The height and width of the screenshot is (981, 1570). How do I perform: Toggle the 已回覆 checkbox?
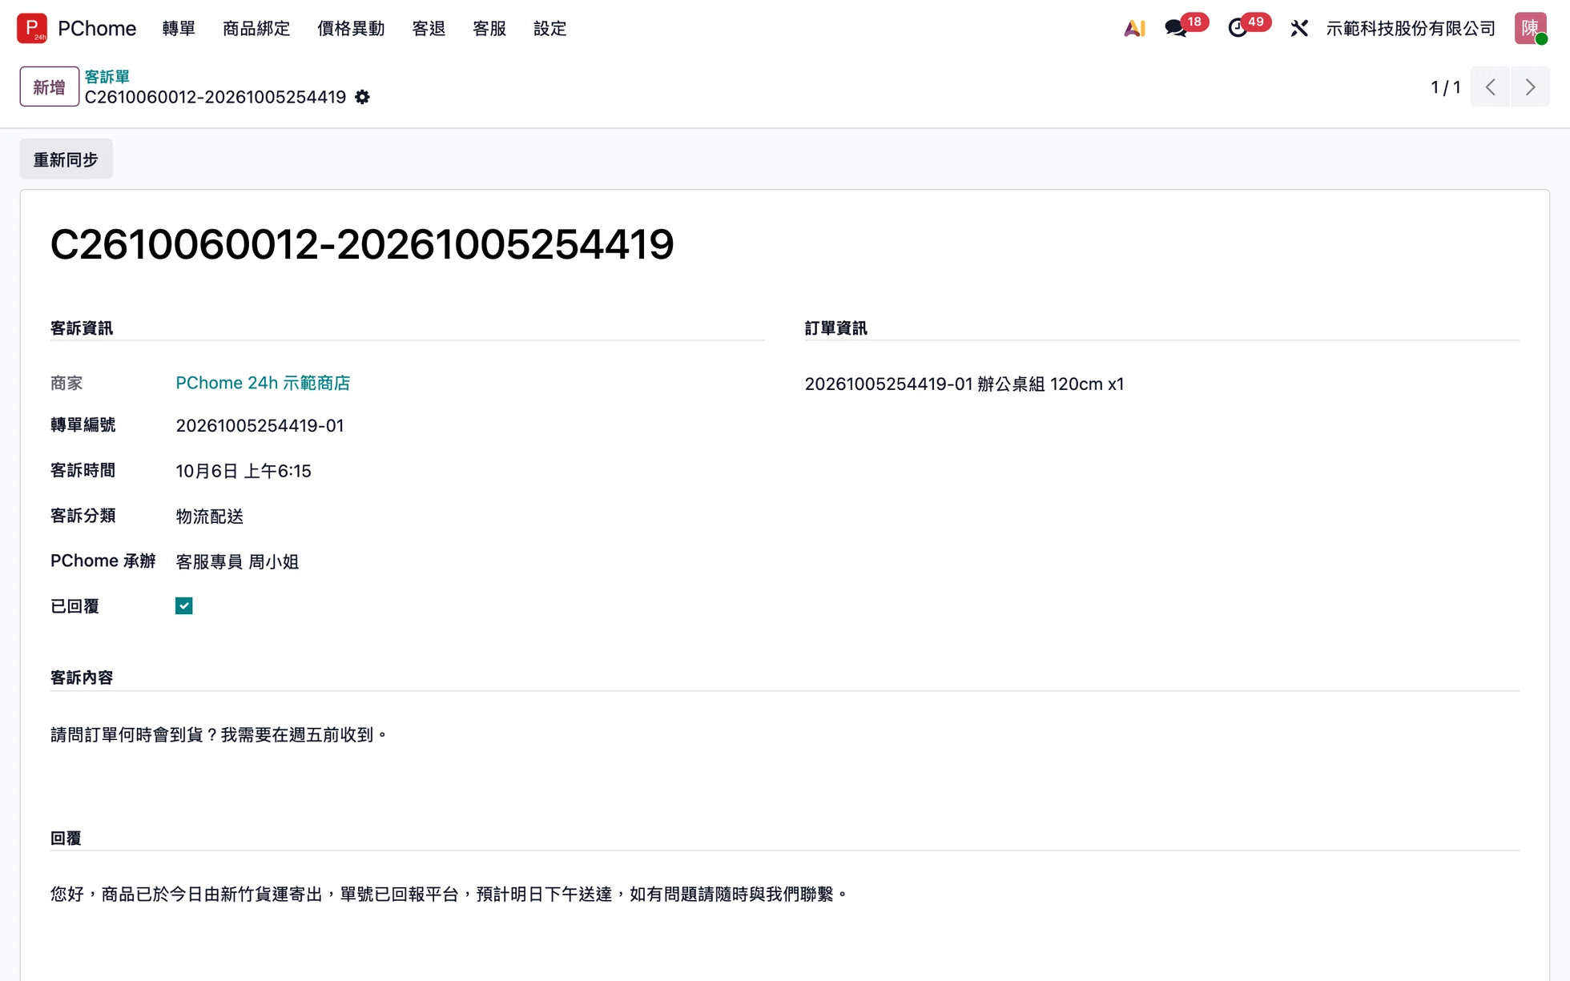[x=184, y=605]
